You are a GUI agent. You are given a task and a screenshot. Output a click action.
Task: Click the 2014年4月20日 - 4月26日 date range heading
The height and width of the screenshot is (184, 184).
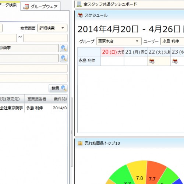click(x=129, y=29)
